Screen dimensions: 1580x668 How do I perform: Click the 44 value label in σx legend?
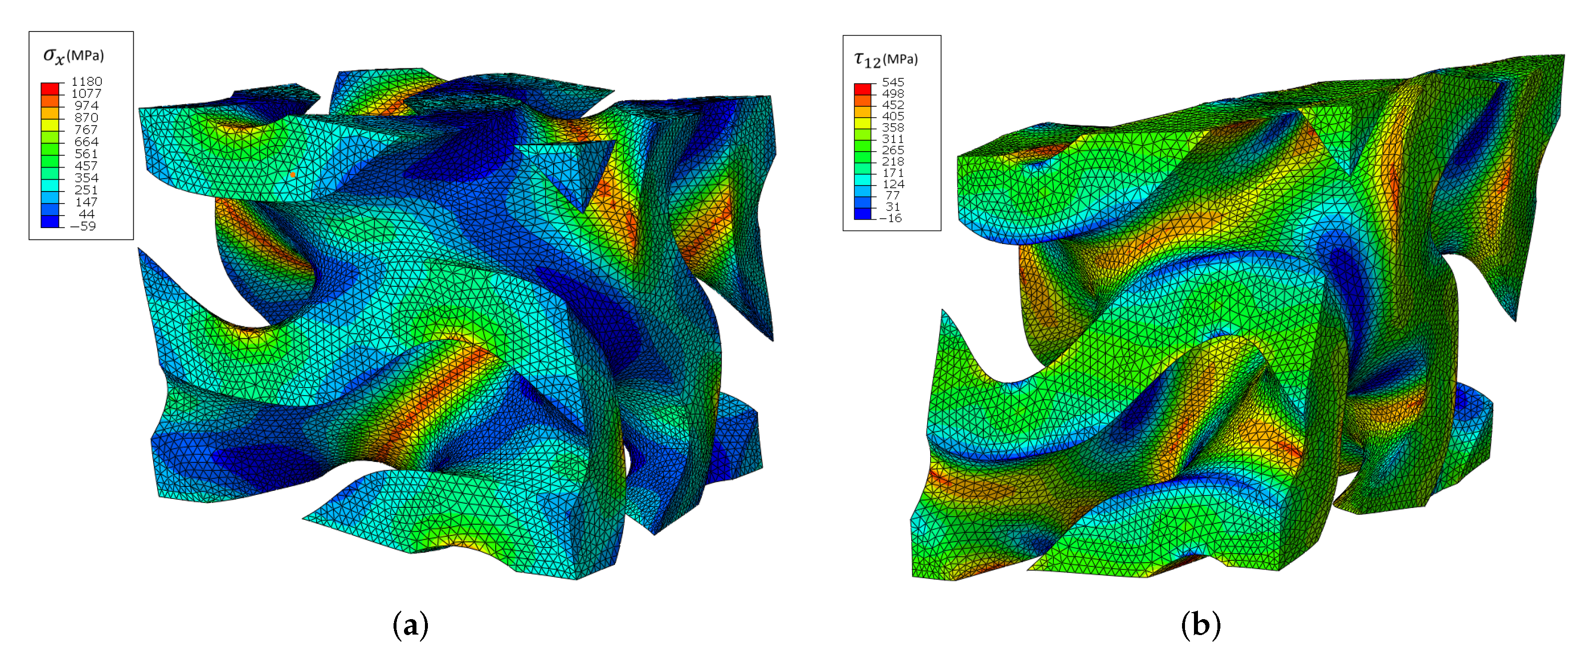(x=86, y=214)
